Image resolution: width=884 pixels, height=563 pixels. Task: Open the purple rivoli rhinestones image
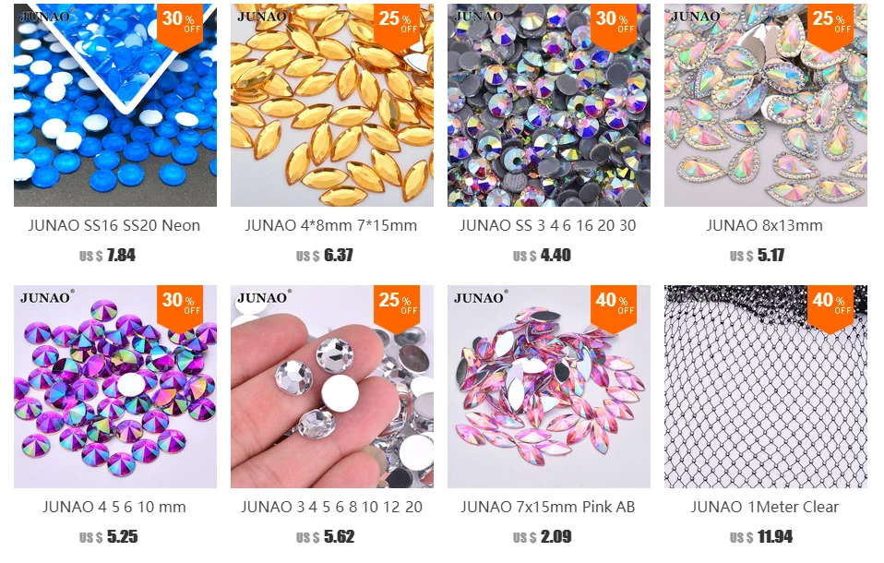[115, 387]
